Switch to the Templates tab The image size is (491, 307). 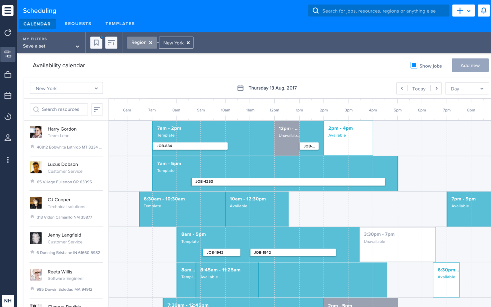(x=120, y=24)
